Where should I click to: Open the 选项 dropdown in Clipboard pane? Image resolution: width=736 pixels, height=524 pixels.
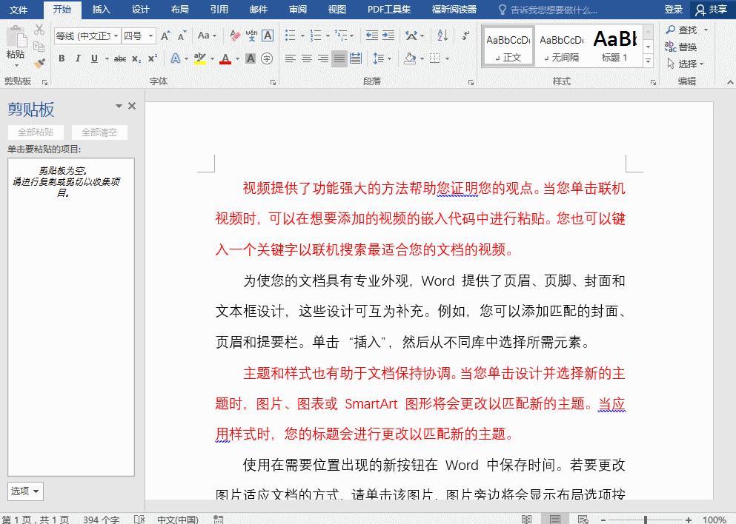tap(24, 491)
